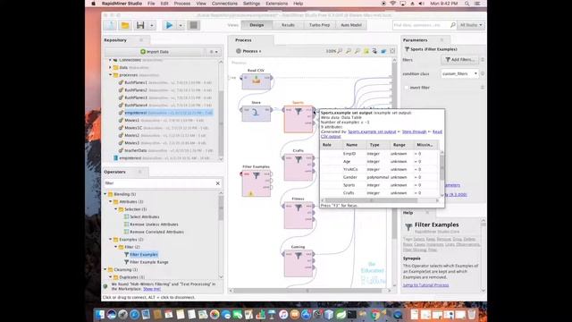
Task: Click the Store operator
Action: tap(257, 114)
